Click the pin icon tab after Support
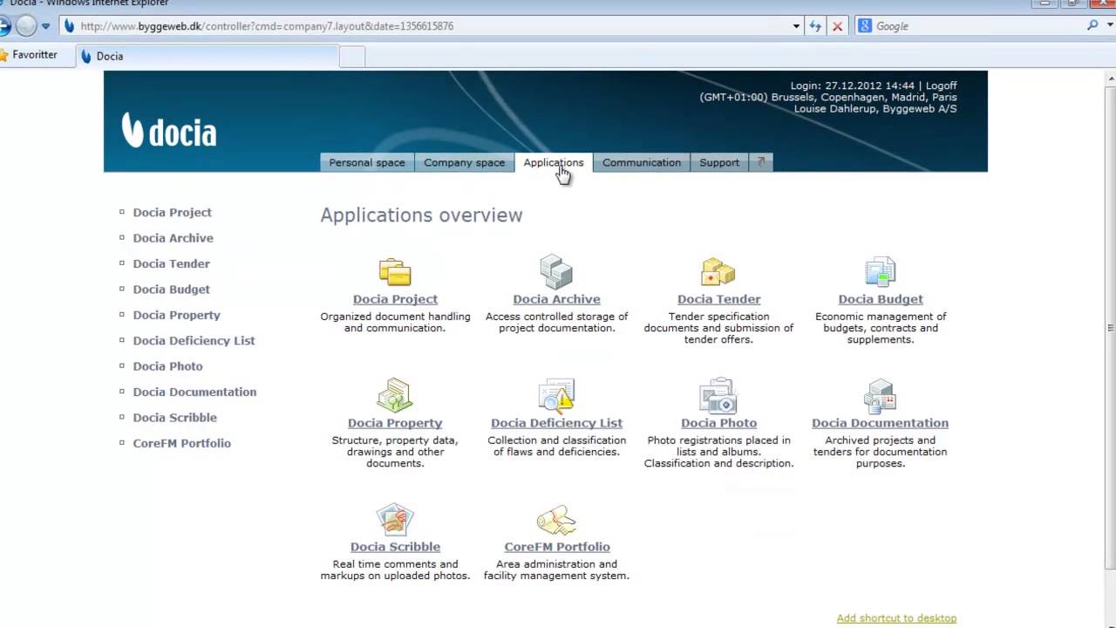Screen dimensions: 1116x628 tap(761, 162)
